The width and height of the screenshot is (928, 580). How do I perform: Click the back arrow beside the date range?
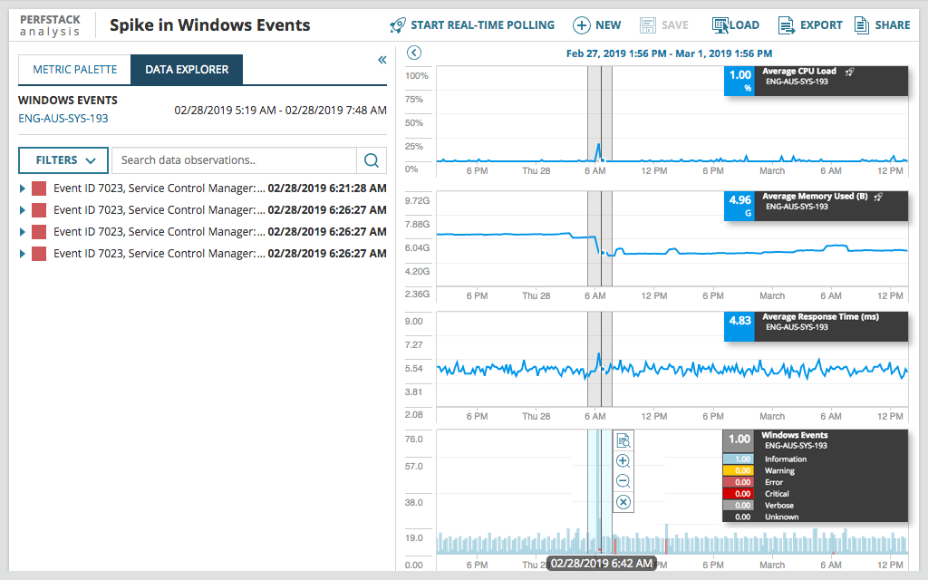pyautogui.click(x=414, y=53)
